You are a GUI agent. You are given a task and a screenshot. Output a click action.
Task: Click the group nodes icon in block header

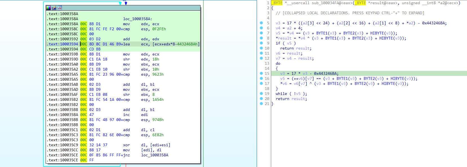60,8
